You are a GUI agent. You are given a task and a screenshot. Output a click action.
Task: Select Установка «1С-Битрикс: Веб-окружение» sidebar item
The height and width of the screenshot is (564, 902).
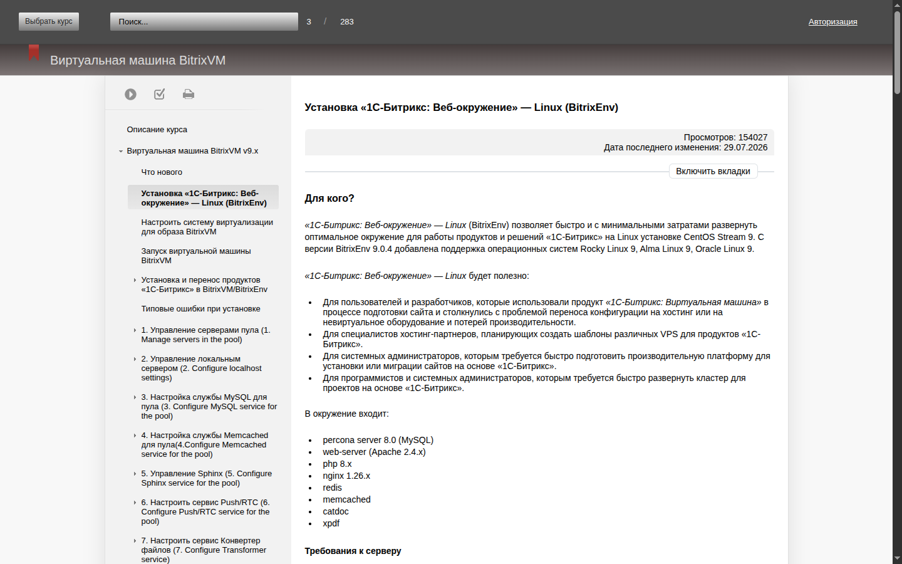204,198
